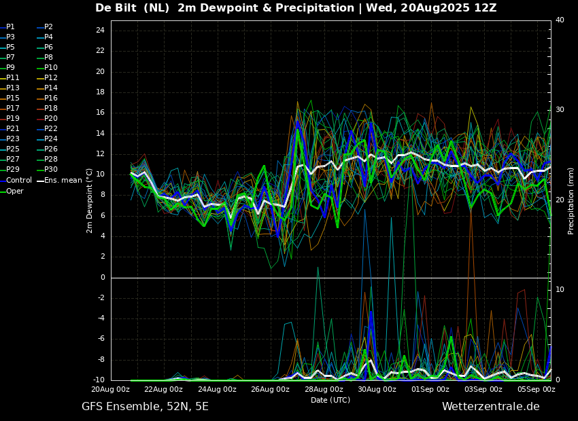Screen dimensions: 578x421
Task: Click the Date (UTC) axis title
Action: 330,400
